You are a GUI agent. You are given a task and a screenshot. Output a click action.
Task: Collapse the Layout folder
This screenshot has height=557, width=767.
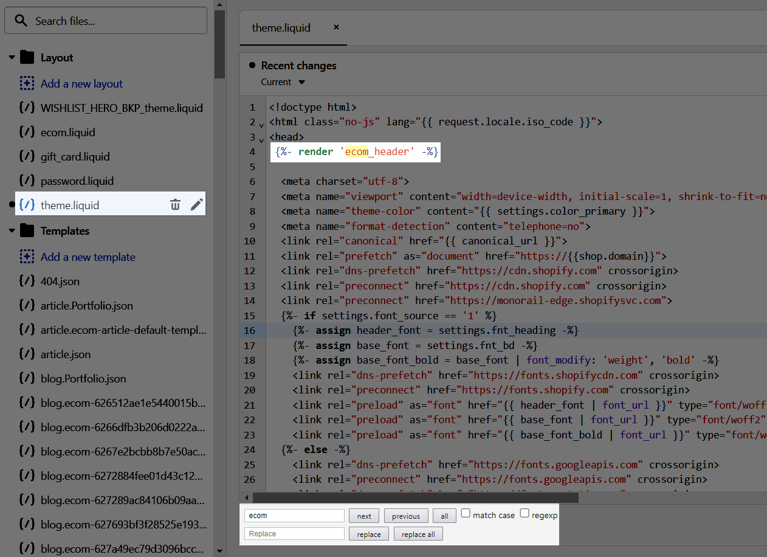coord(12,57)
